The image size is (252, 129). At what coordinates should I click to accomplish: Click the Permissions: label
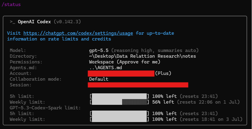pyautogui.click(x=26, y=62)
